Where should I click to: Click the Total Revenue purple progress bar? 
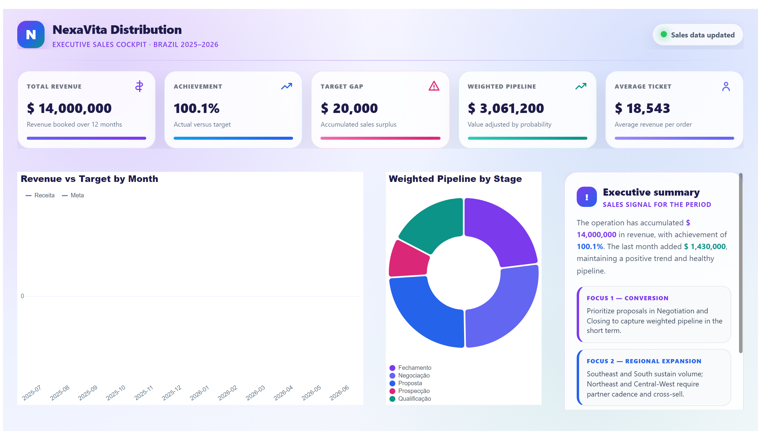(87, 138)
